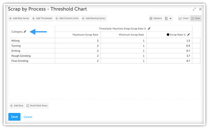
Task: Expand the export dropdown arrow
Action: [171, 19]
